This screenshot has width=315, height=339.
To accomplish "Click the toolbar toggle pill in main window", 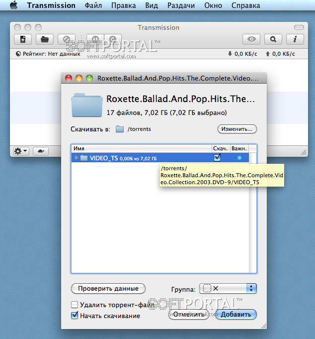I will tap(299, 27).
